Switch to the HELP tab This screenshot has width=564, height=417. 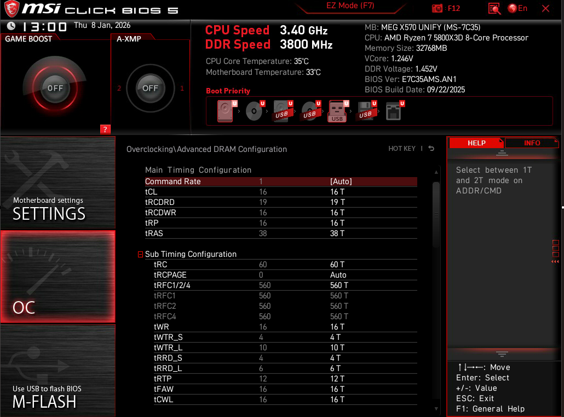476,143
